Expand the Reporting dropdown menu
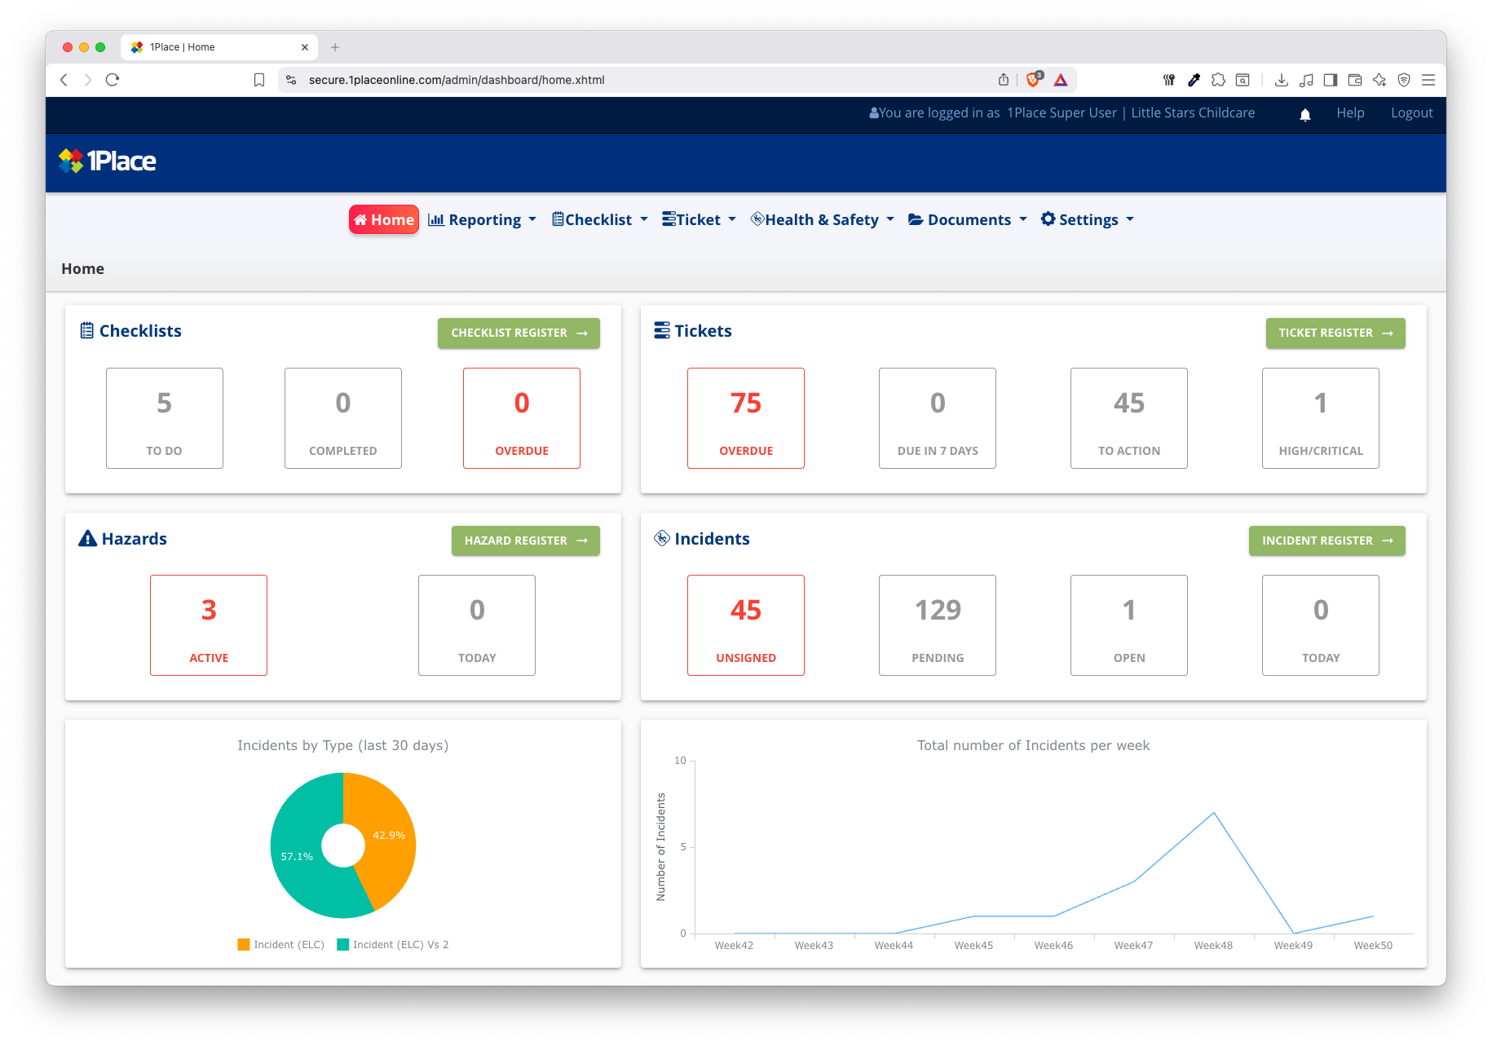This screenshot has height=1046, width=1492. pos(483,220)
